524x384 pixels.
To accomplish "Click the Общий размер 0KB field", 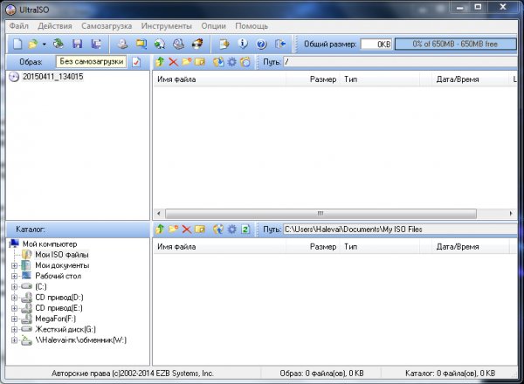I will click(x=376, y=45).
